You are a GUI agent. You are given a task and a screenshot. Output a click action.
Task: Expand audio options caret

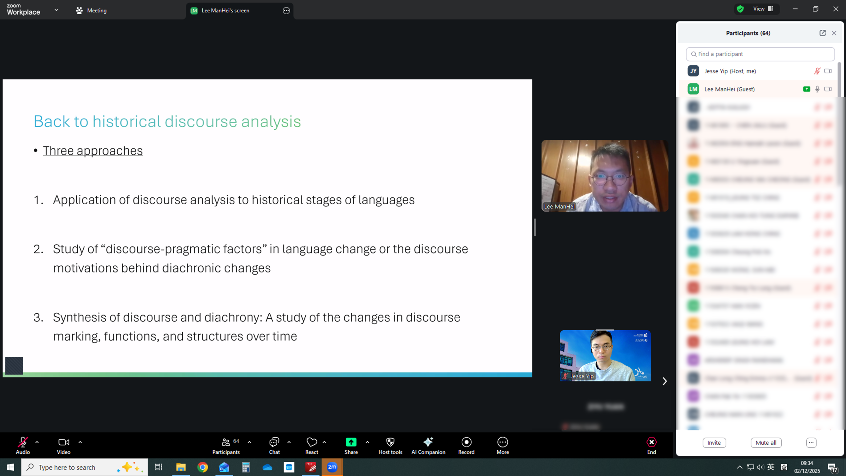(x=37, y=442)
